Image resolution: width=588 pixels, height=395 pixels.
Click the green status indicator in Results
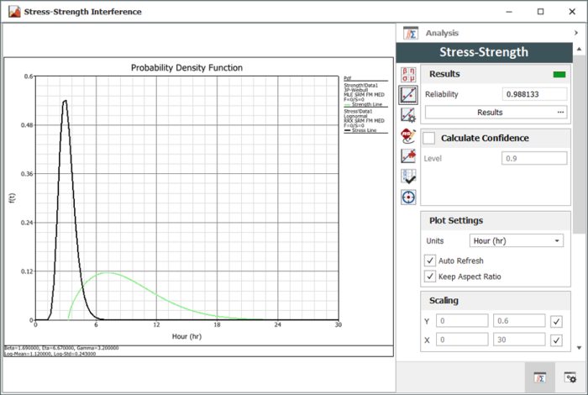click(559, 75)
